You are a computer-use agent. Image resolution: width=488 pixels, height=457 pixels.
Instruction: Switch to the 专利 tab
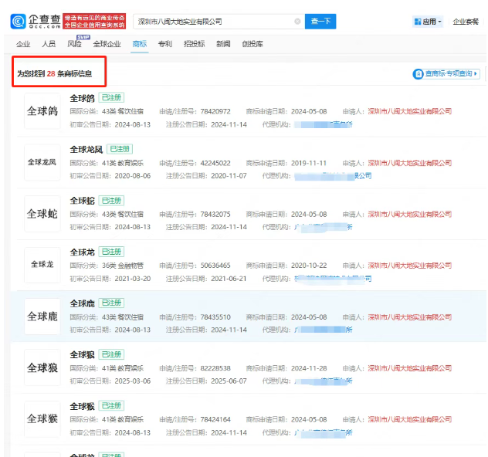[165, 45]
